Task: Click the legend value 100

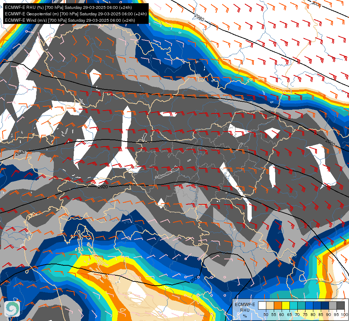Action: click(345, 315)
